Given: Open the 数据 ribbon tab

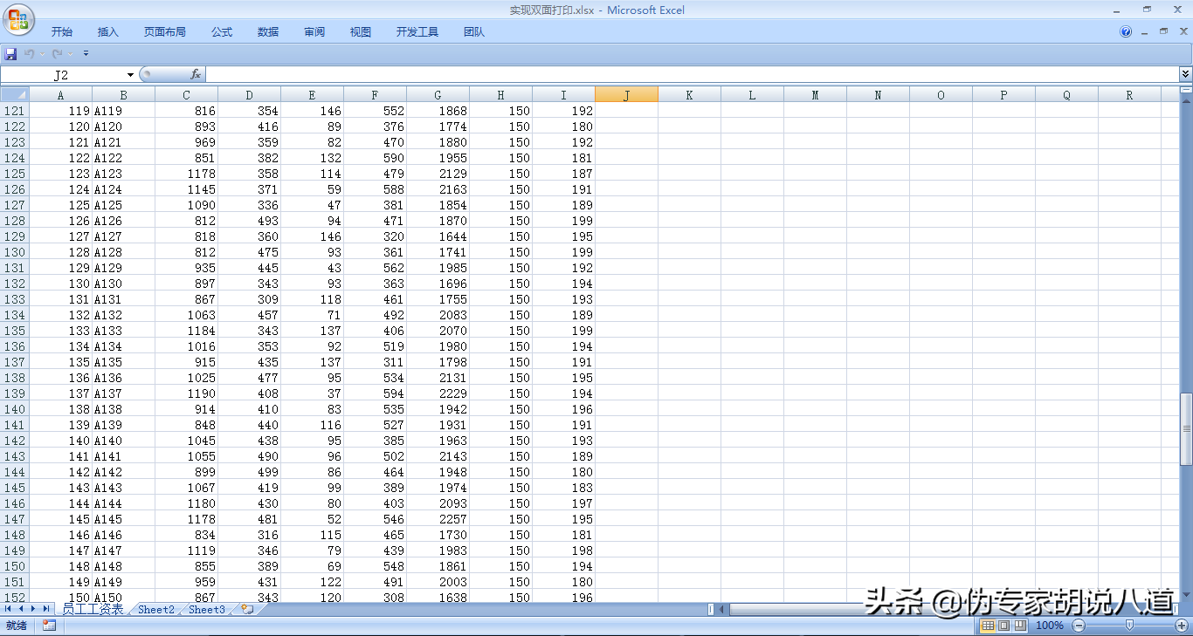Looking at the screenshot, I should 268,32.
